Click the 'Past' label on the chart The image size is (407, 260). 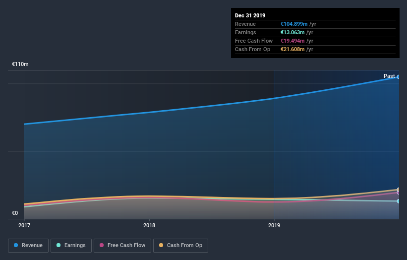click(389, 76)
